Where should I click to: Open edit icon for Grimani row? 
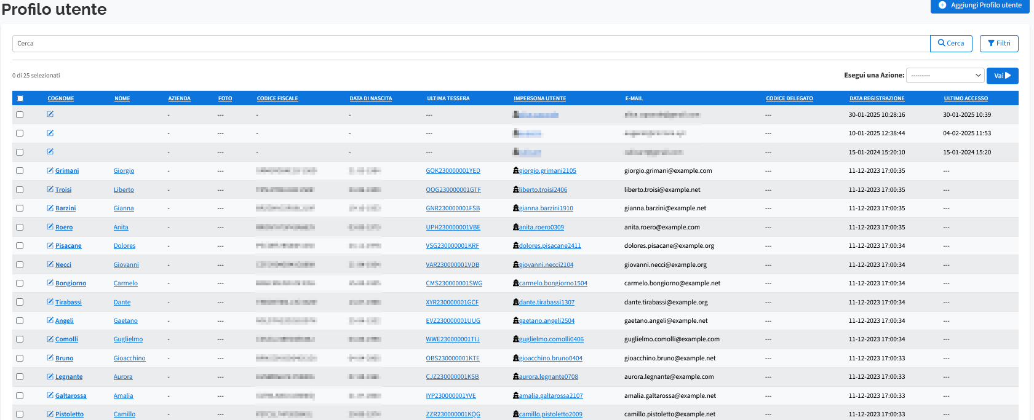coord(50,170)
